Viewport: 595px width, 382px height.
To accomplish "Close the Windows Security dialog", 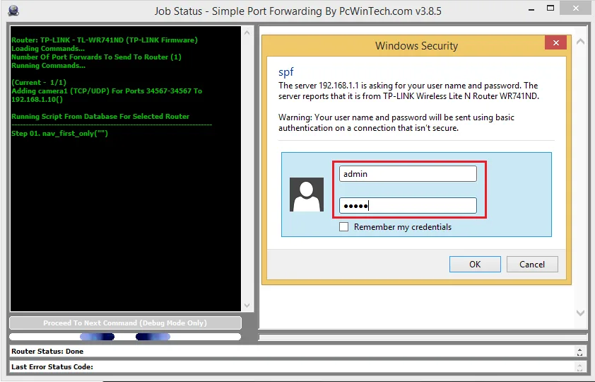I will (x=555, y=42).
